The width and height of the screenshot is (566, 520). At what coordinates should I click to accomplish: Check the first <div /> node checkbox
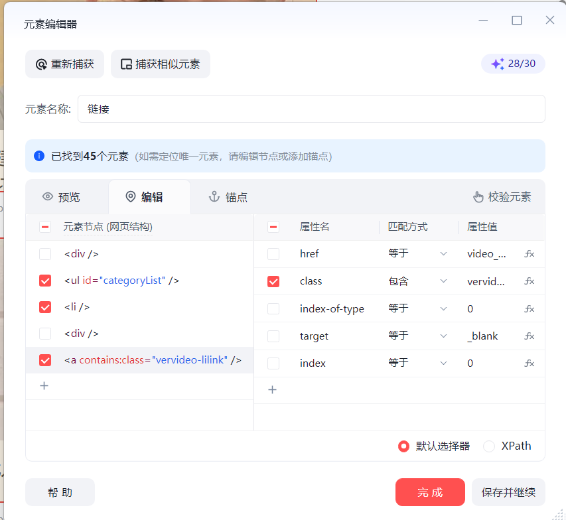pos(45,254)
